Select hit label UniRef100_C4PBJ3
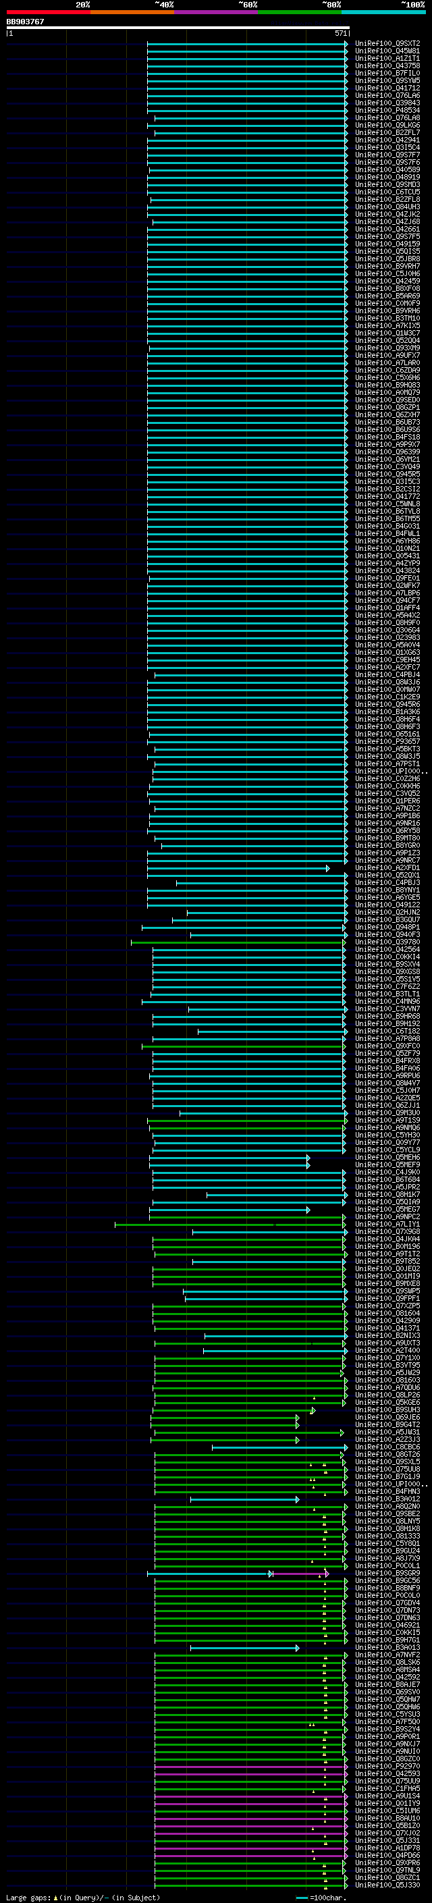Viewport: 432px width, 1903px height. [x=387, y=883]
